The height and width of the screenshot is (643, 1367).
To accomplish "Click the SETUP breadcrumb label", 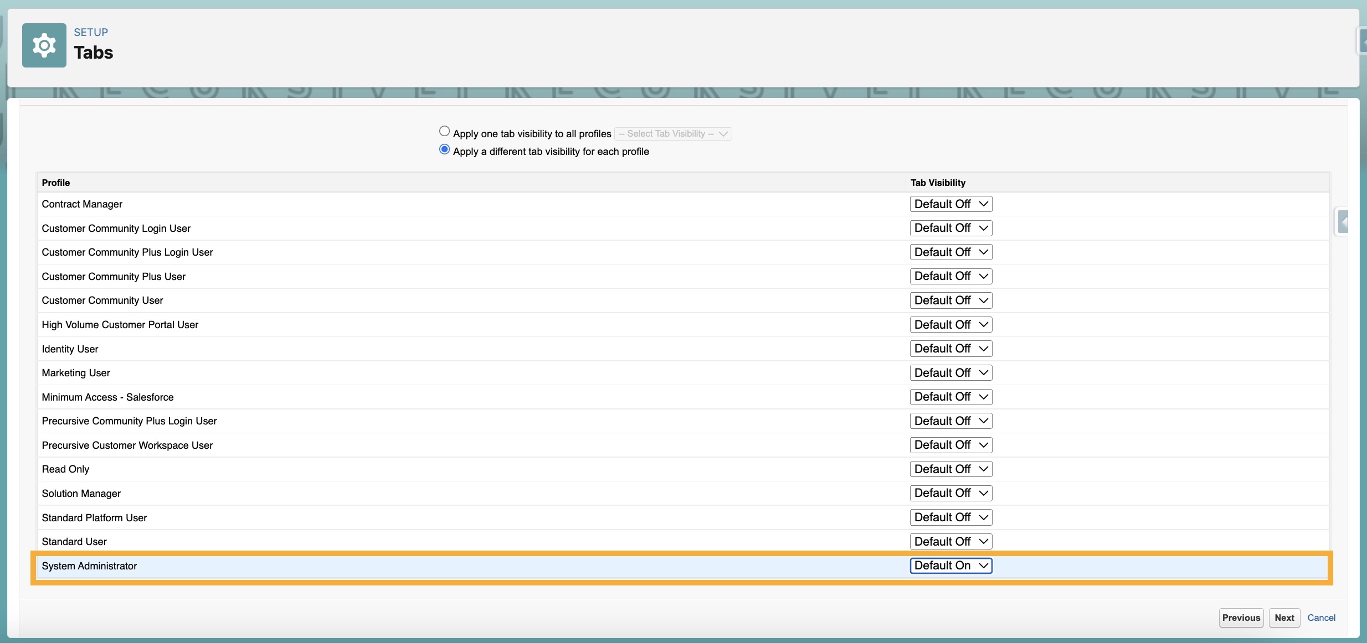I will [x=91, y=32].
